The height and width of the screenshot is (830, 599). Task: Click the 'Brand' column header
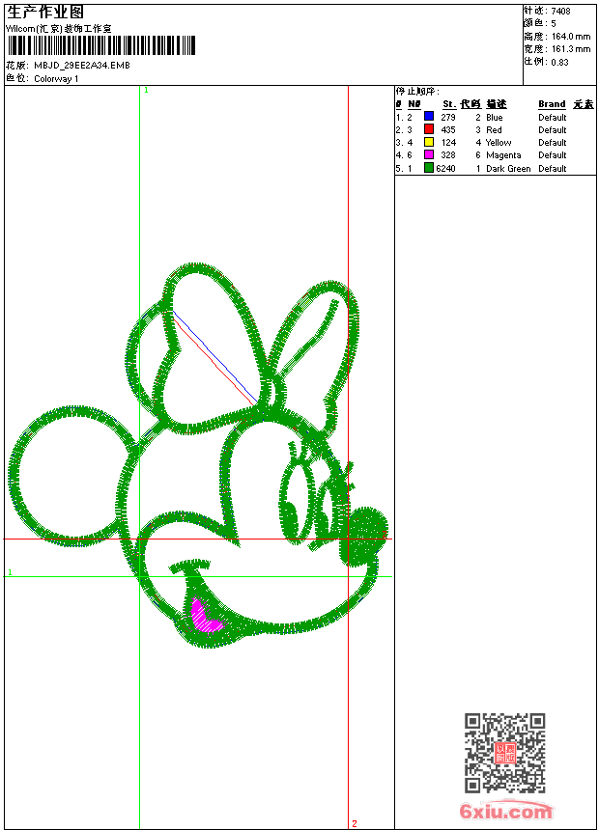tap(552, 104)
